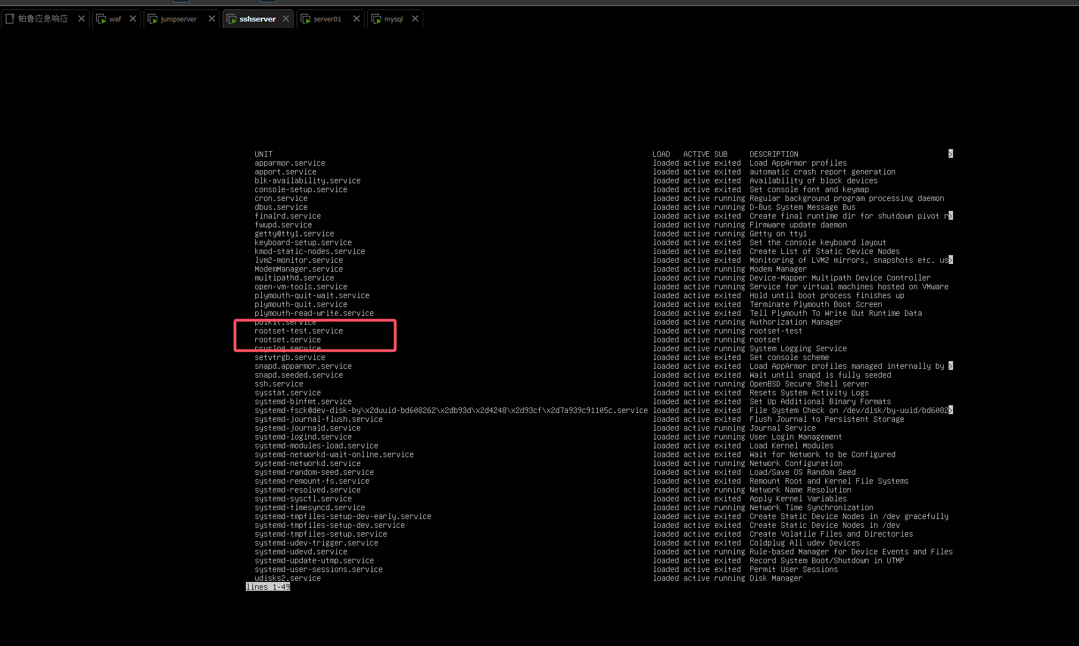Close the server01 tab

[x=356, y=19]
